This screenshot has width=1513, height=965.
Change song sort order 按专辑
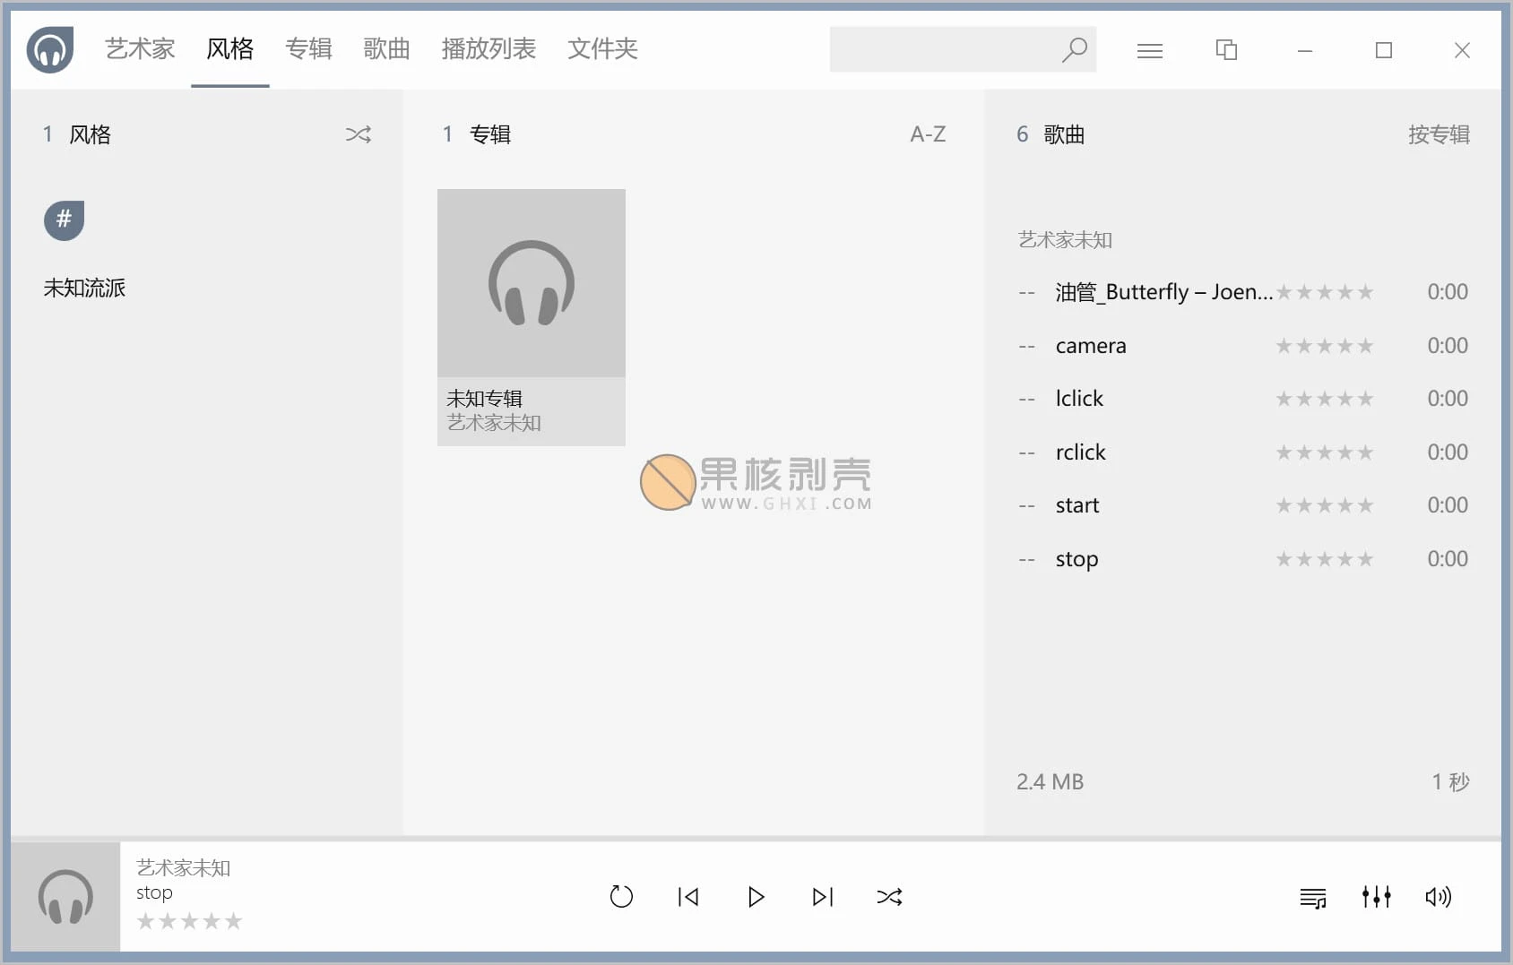tap(1439, 134)
